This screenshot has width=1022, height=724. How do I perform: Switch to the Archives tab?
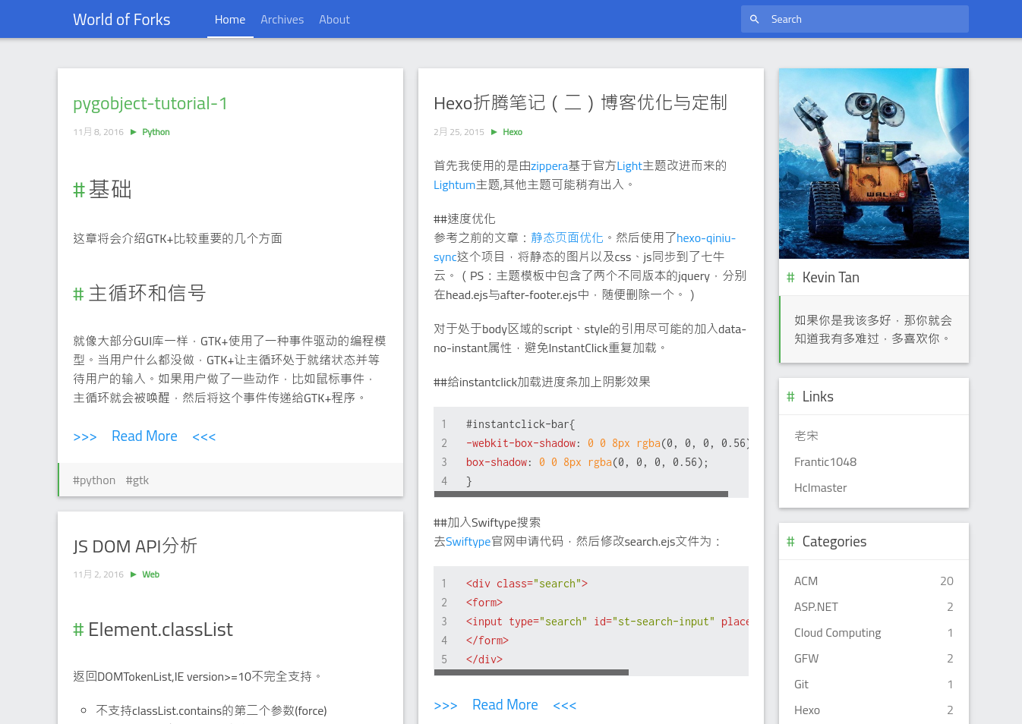(x=282, y=19)
